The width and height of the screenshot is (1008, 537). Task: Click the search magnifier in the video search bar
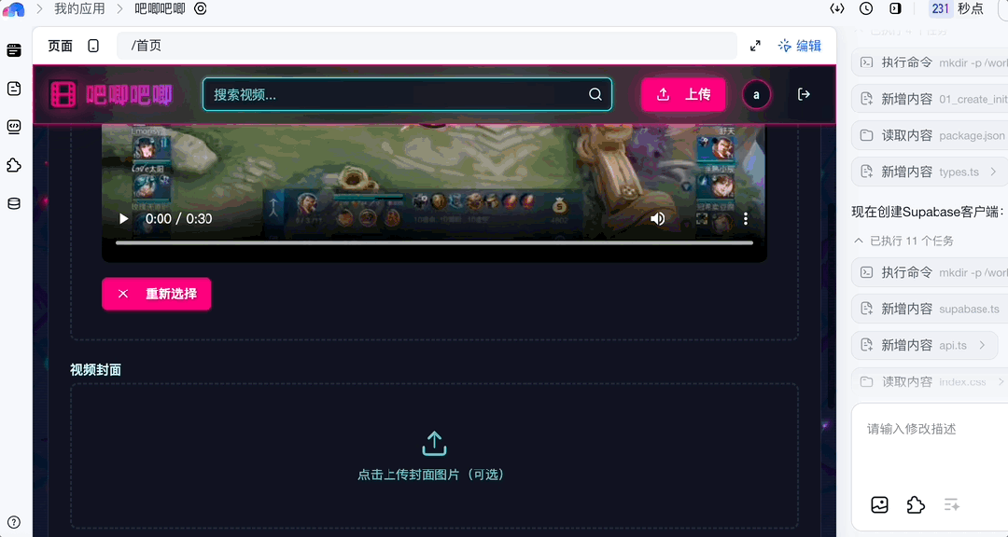(x=595, y=94)
